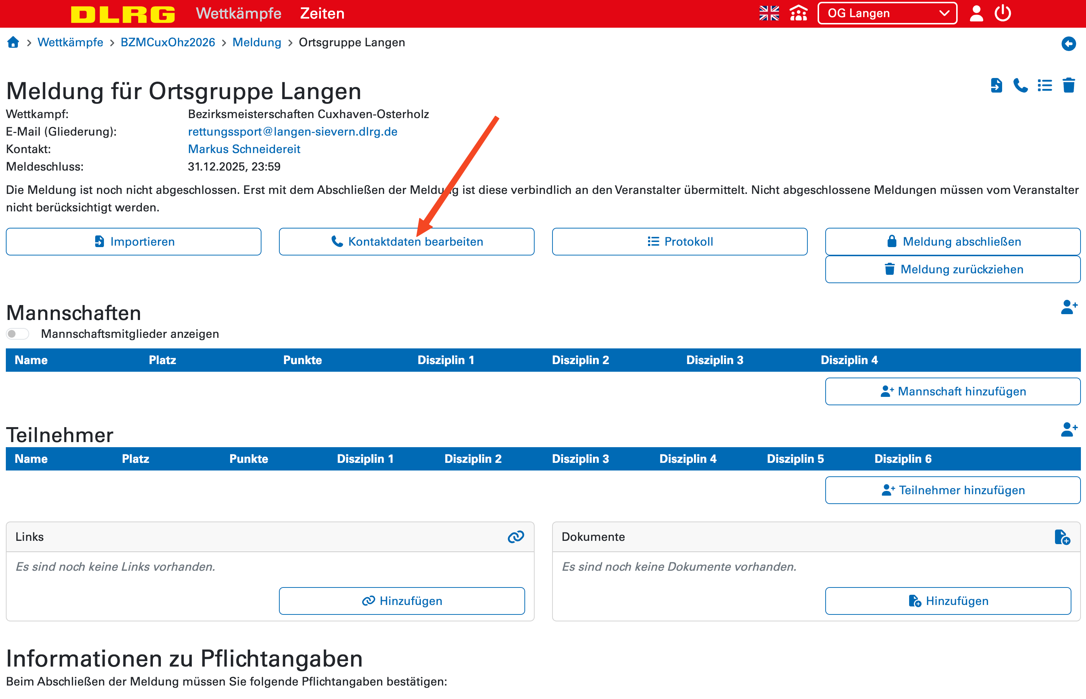
Task: Log out using the power icon
Action: (x=1002, y=13)
